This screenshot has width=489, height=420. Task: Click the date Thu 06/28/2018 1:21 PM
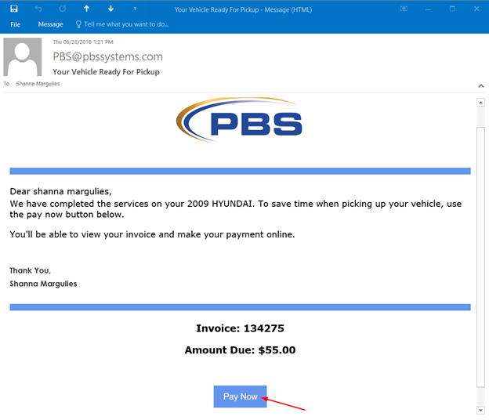click(x=83, y=42)
